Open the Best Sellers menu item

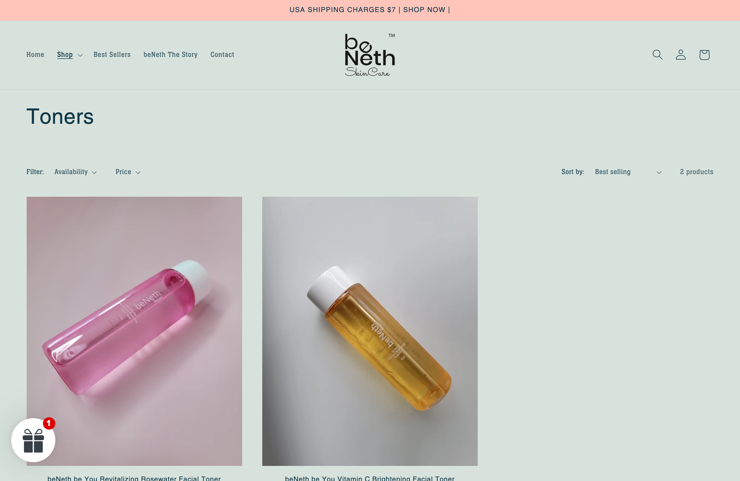click(x=112, y=55)
